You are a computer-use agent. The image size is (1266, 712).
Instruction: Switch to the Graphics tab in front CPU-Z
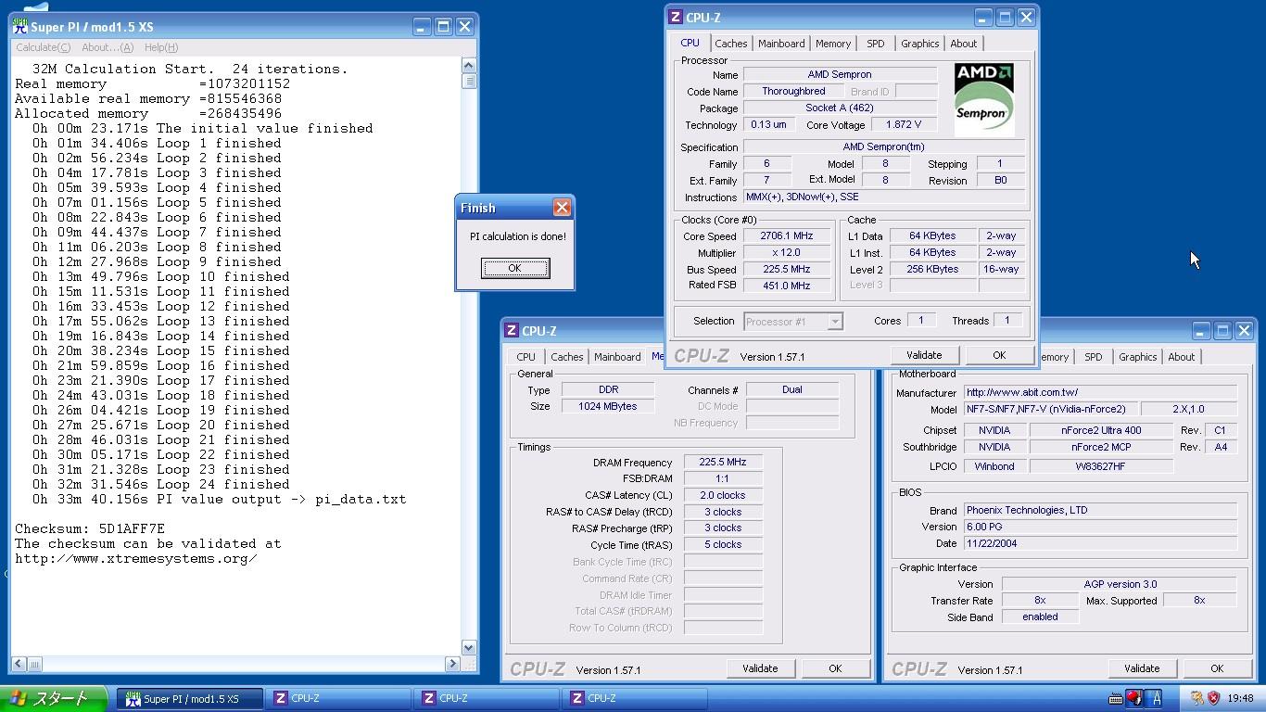(920, 44)
